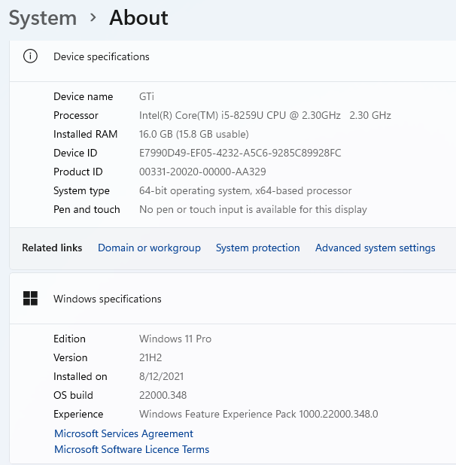The width and height of the screenshot is (456, 465).
Task: Select the device name value GTi
Action: point(147,96)
